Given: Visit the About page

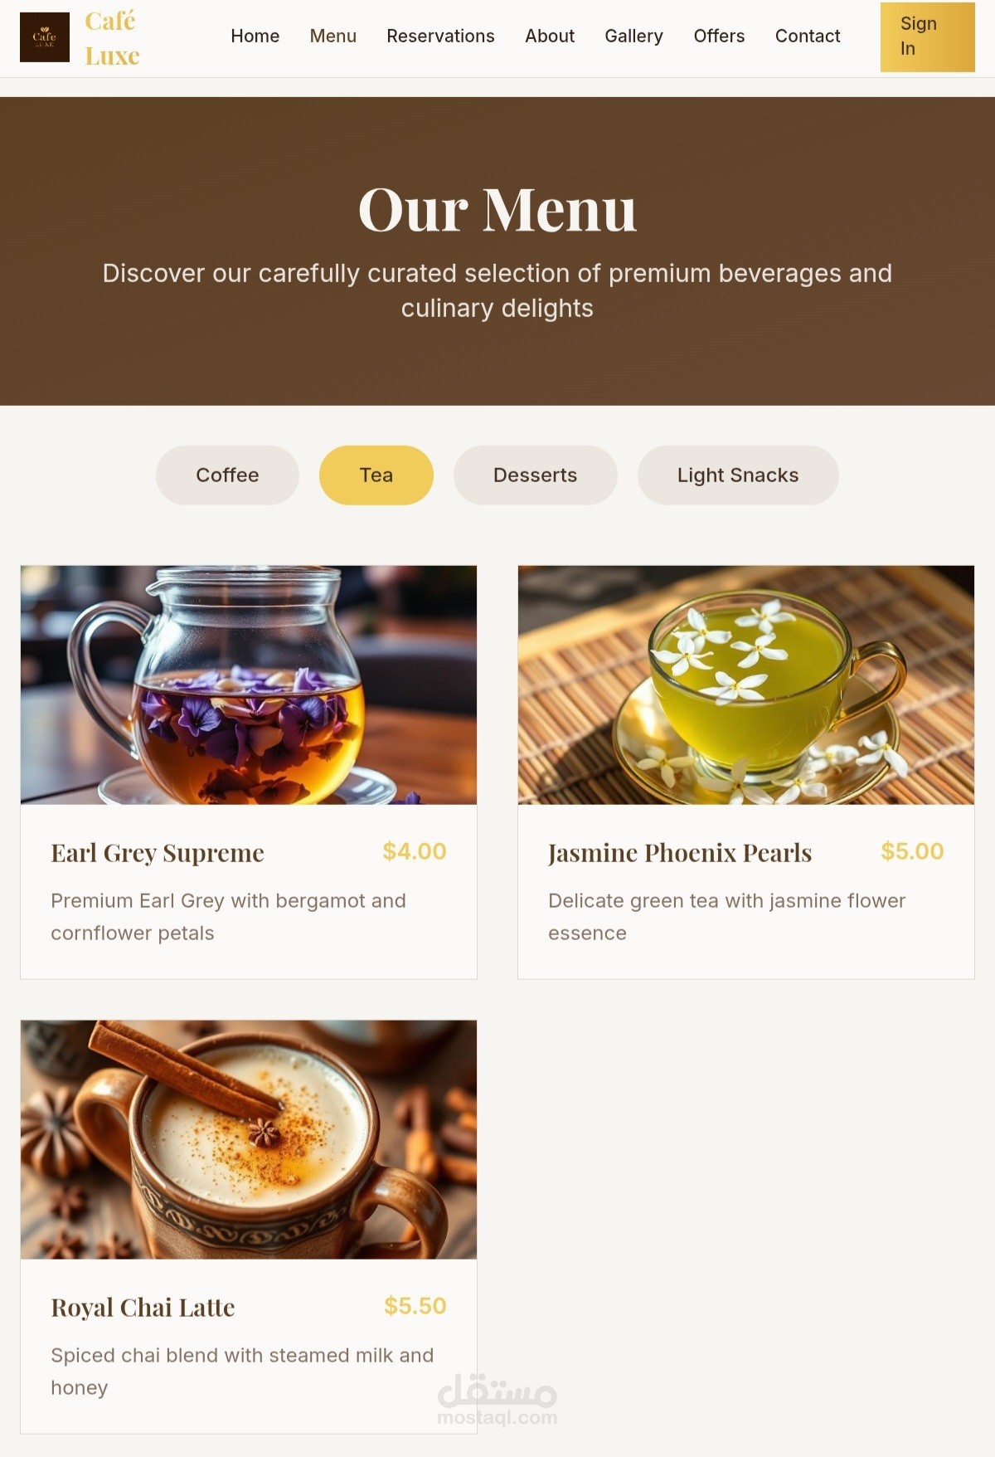Looking at the screenshot, I should coord(550,37).
